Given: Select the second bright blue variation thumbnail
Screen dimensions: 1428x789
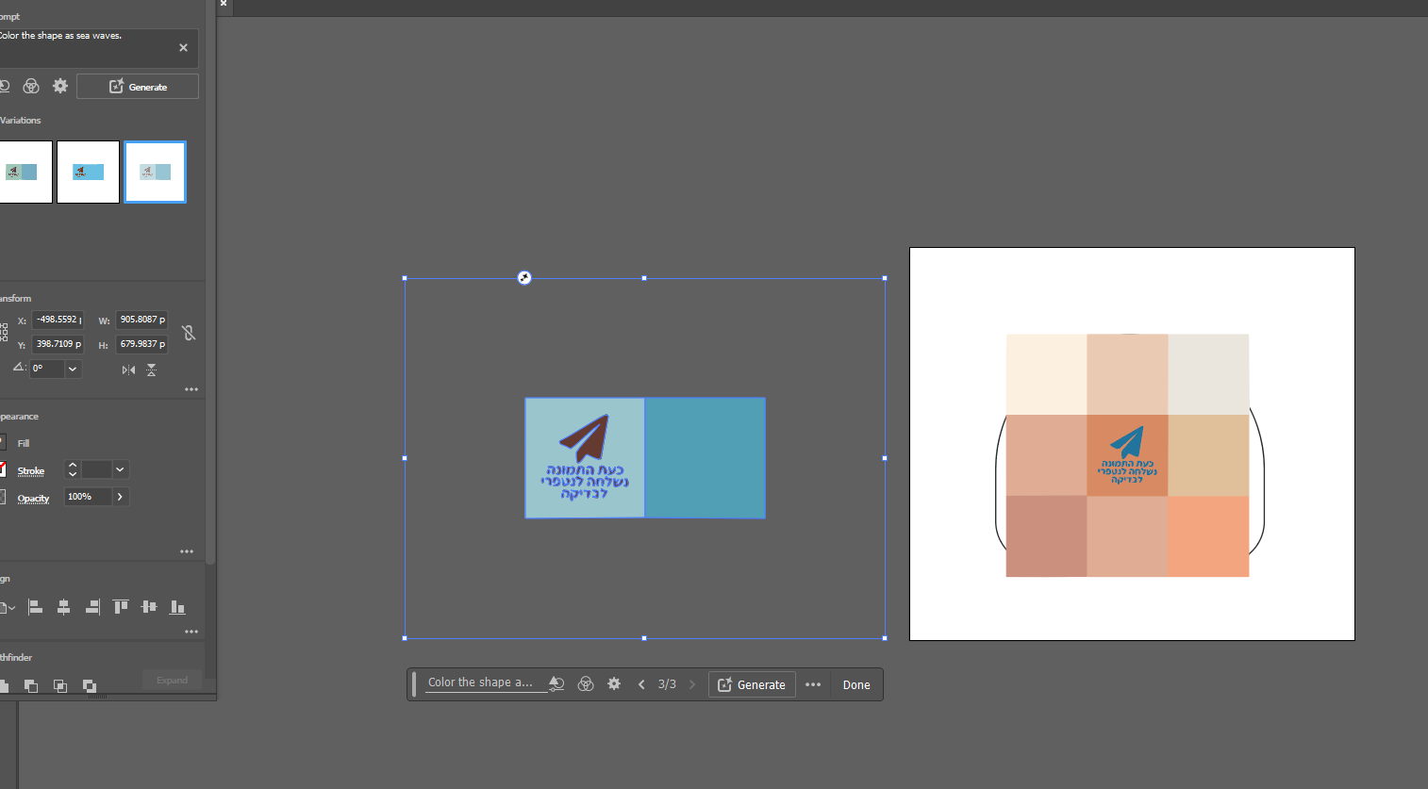Looking at the screenshot, I should pos(89,172).
